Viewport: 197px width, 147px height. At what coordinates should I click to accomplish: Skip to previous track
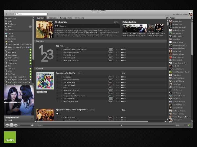[7, 125]
